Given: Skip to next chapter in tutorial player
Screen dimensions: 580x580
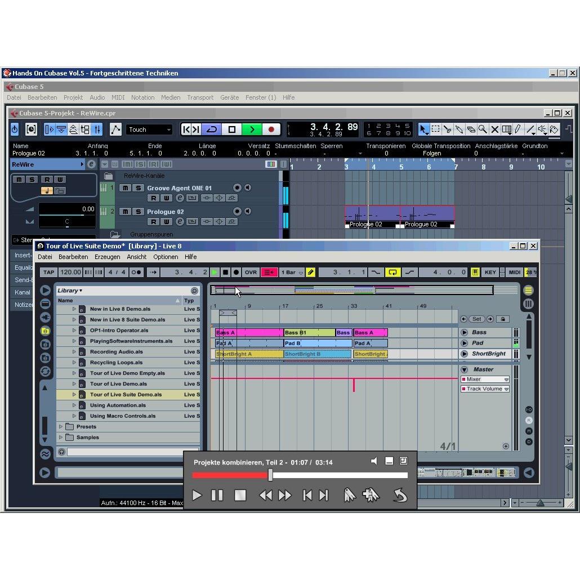Looking at the screenshot, I should 324,495.
